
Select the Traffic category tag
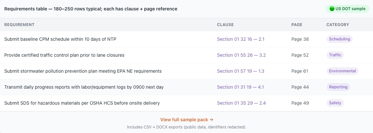pyautogui.click(x=335, y=55)
